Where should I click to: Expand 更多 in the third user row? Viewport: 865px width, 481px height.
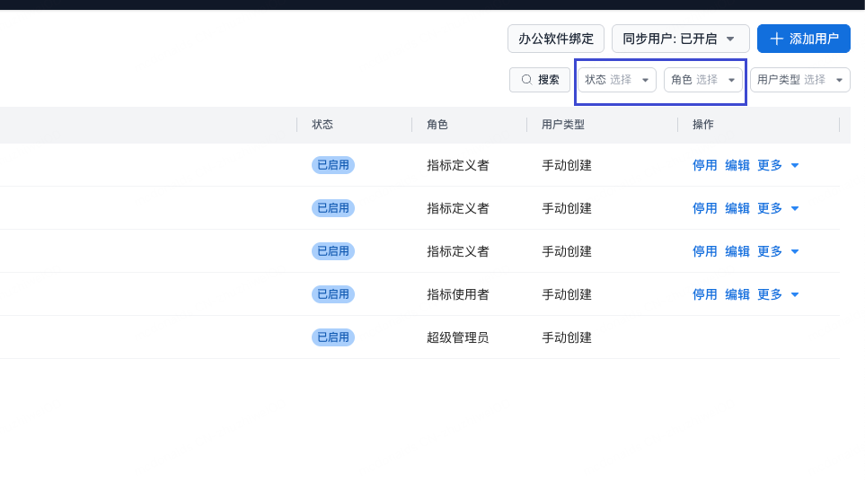point(778,251)
